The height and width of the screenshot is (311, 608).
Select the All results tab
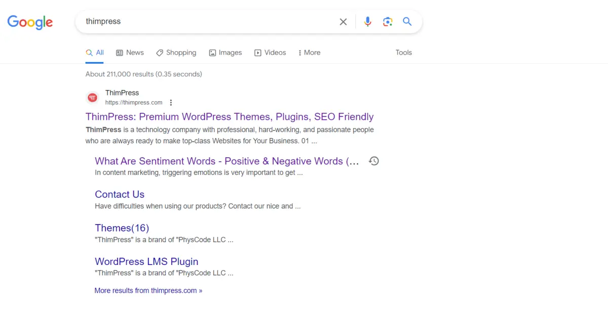tap(95, 53)
